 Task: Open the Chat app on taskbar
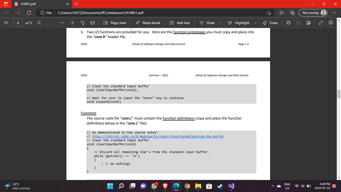tap(143, 186)
